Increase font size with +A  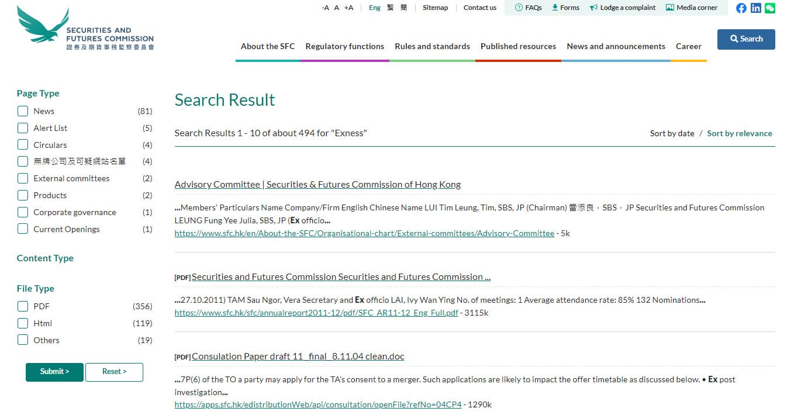coord(348,8)
